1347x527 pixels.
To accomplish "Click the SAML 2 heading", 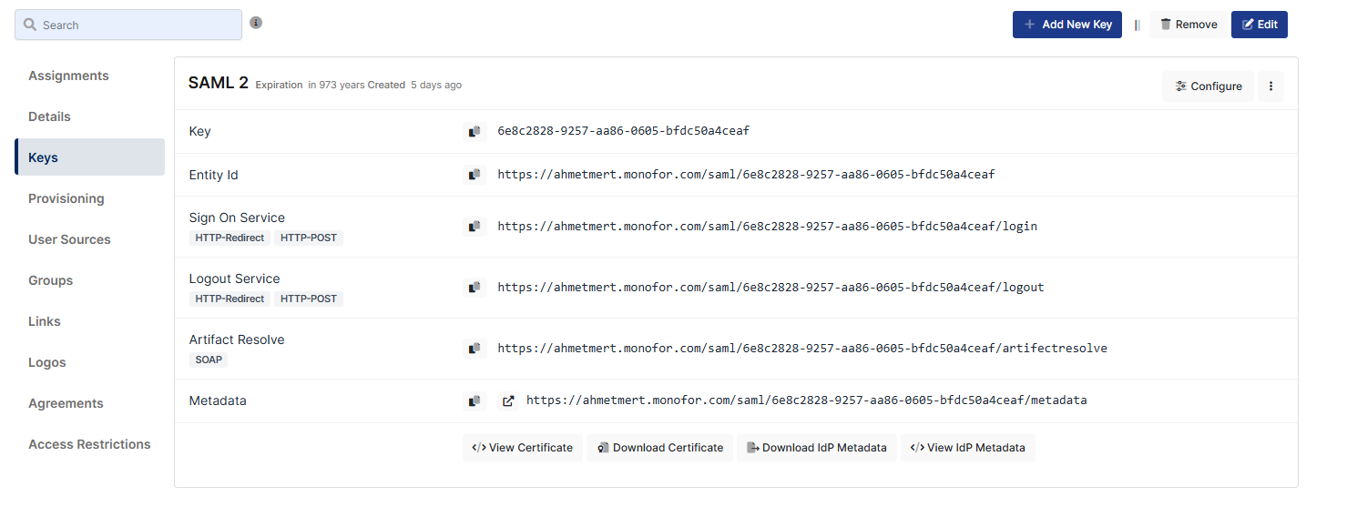I will coord(219,83).
